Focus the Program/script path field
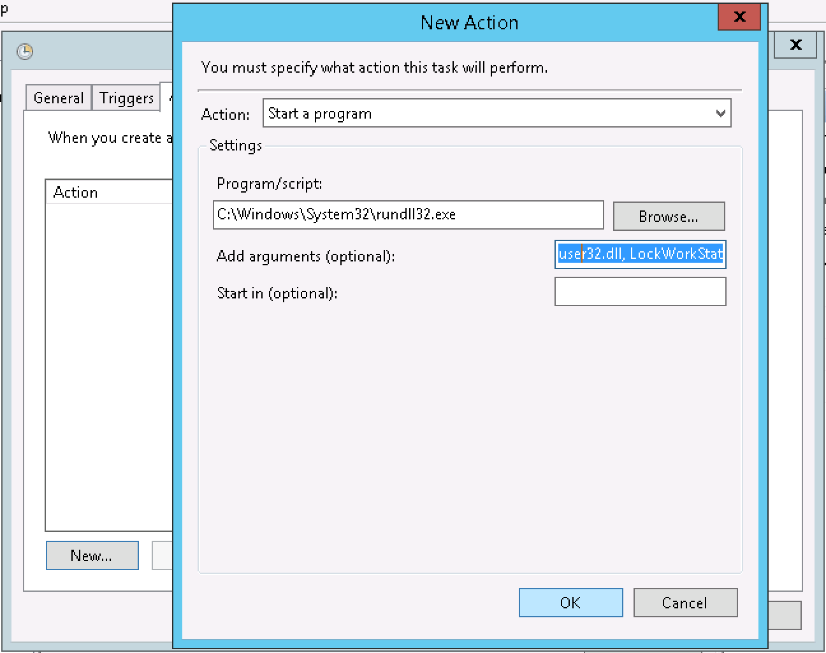826x653 pixels. click(x=408, y=215)
